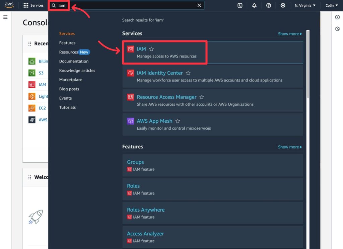Favorite IAM with the star

[x=151, y=49]
